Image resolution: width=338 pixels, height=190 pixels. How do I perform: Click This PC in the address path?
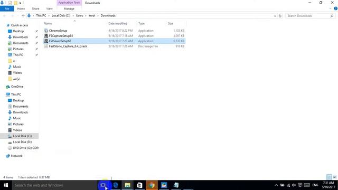[41, 15]
